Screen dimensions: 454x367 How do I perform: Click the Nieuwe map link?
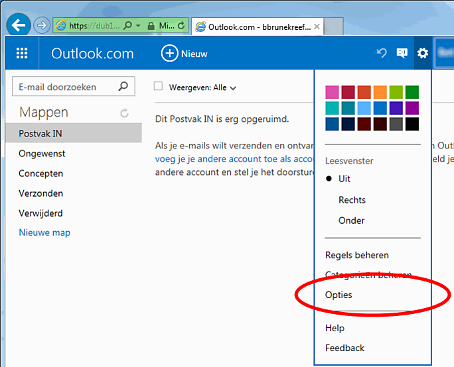click(44, 233)
